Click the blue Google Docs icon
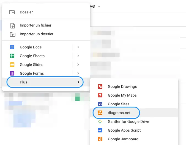Viewport: 186px width, 145px height. pyautogui.click(x=12, y=47)
